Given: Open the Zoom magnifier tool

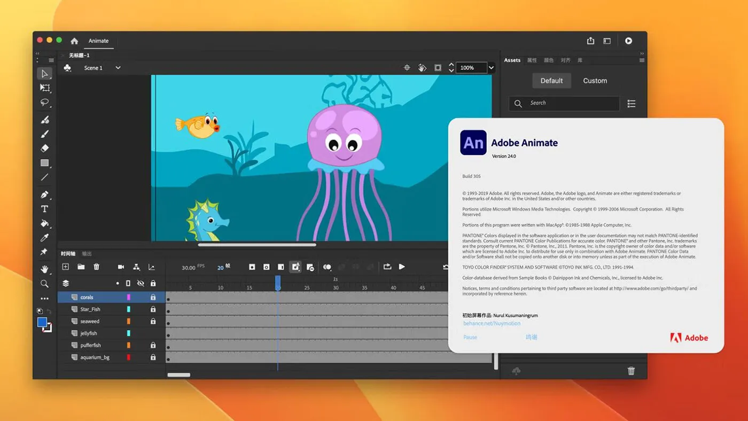Looking at the screenshot, I should coord(45,283).
